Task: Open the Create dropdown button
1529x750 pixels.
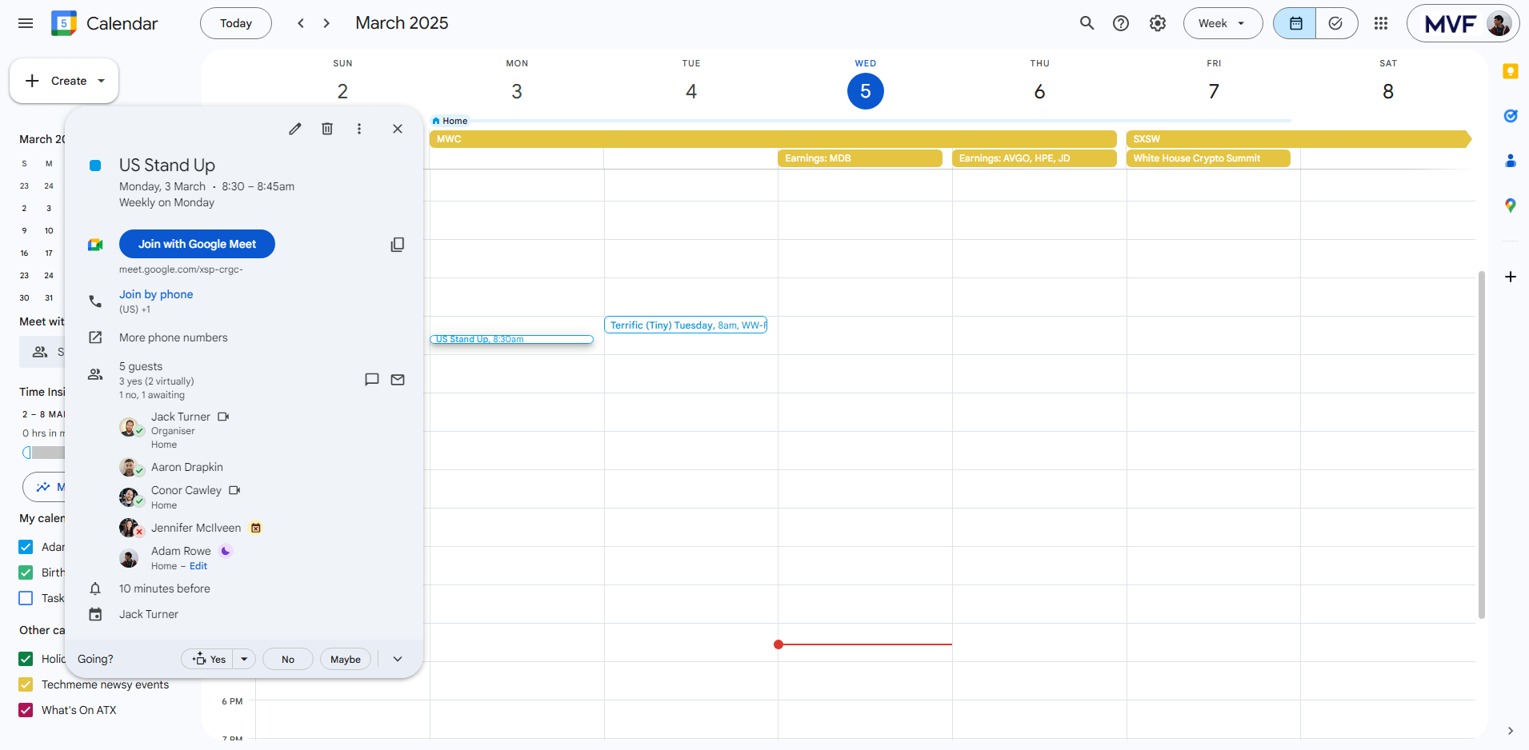Action: [x=64, y=81]
